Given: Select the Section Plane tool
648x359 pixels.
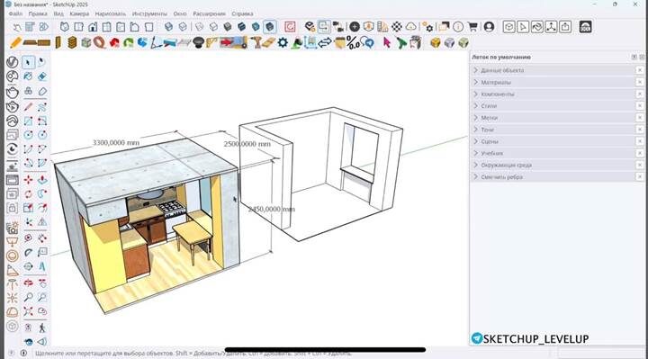Looking at the screenshot, I should [x=41, y=342].
